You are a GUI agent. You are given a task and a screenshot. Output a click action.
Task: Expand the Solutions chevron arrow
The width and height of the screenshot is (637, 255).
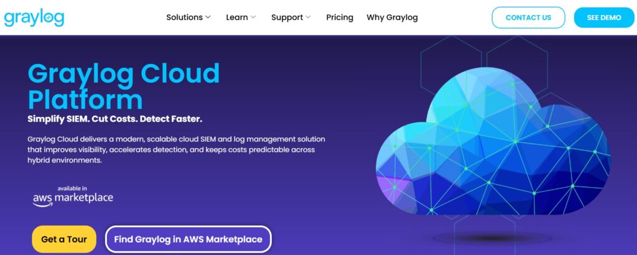tap(208, 17)
